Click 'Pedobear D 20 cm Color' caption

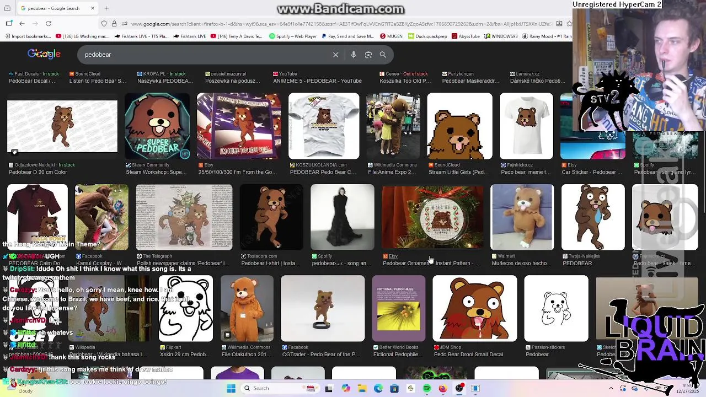point(38,172)
